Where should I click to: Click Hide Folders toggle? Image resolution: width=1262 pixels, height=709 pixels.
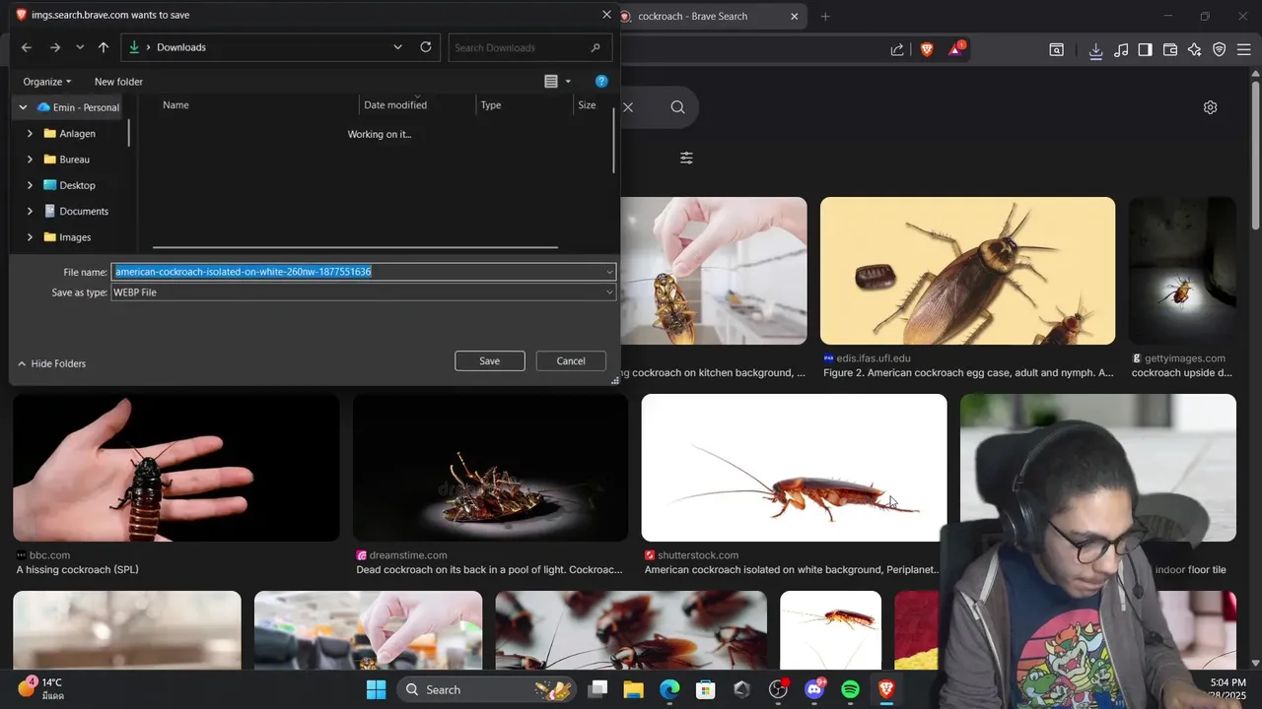point(52,363)
